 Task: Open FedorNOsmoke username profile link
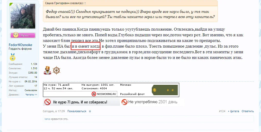click(21, 45)
